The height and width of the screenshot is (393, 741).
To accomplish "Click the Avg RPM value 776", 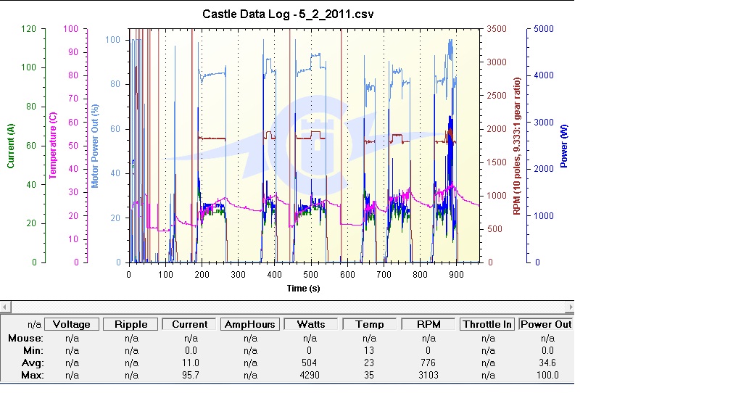I will point(429,363).
